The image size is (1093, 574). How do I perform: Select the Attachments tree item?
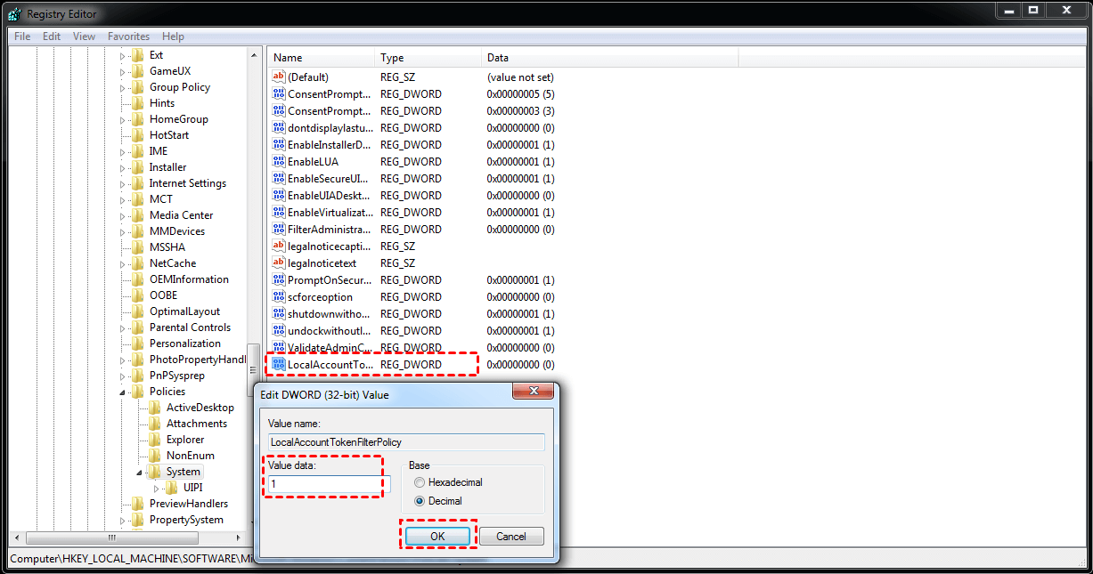point(197,424)
